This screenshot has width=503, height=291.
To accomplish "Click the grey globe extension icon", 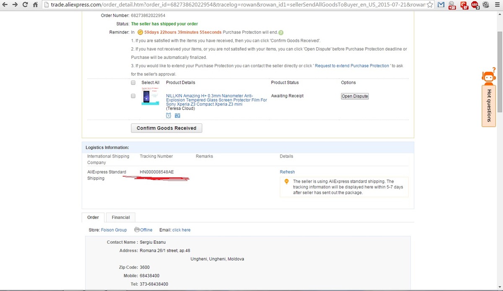I will 485,5.
